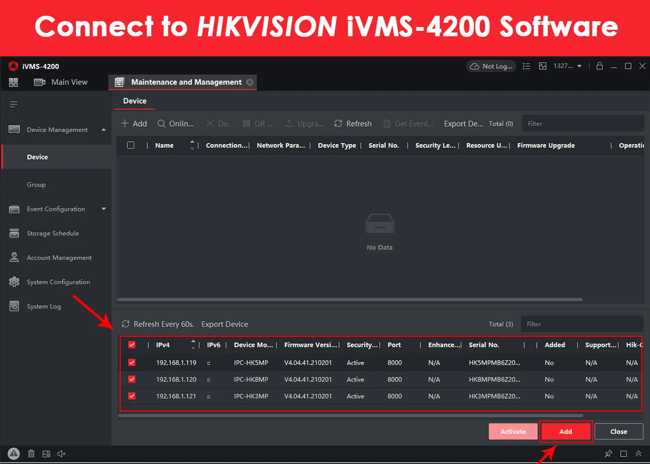Click the lock icon in title bar
The width and height of the screenshot is (650, 464).
click(x=600, y=66)
